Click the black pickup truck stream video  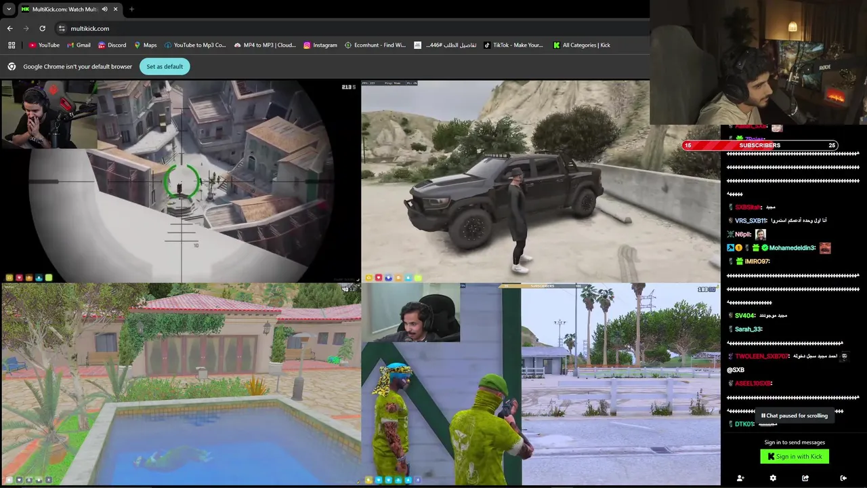click(x=541, y=181)
